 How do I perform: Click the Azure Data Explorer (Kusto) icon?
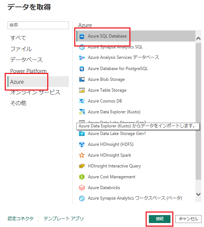(x=82, y=112)
